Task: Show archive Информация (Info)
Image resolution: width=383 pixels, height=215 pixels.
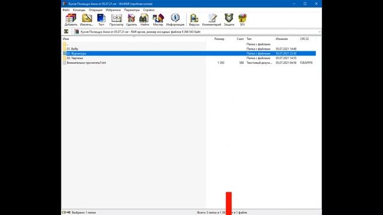Action: point(175,20)
